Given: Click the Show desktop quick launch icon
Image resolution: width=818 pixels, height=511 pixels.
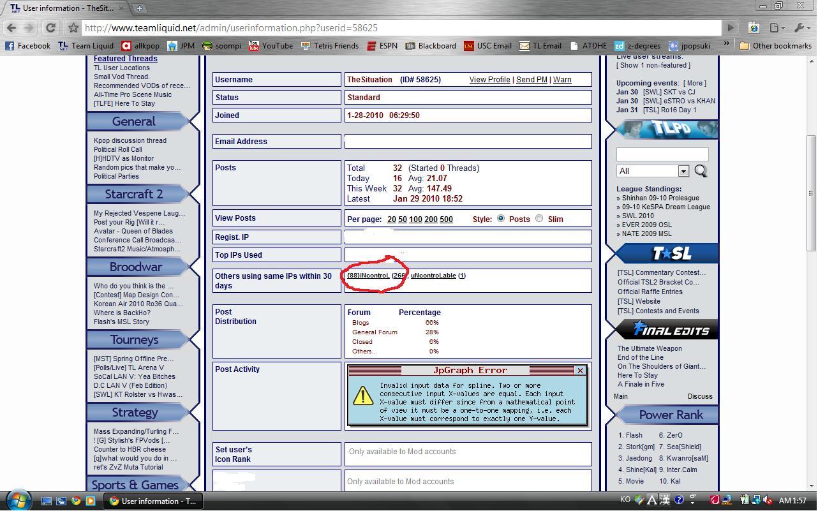Looking at the screenshot, I should click(47, 501).
